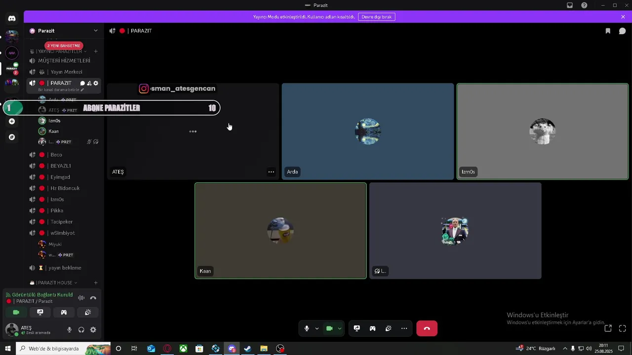Join the Hz Bidoncuk voice channel
Viewport: 632px width, 355px height.
64,188
